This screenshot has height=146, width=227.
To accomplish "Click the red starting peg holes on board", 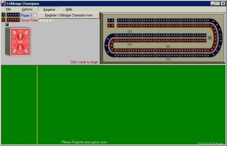I will click(111, 25).
